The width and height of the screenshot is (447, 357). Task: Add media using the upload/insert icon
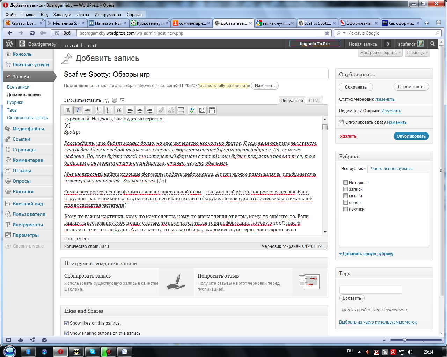tap(107, 100)
